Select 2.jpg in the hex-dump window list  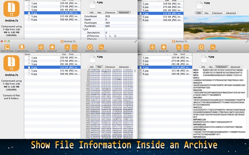click(52, 61)
